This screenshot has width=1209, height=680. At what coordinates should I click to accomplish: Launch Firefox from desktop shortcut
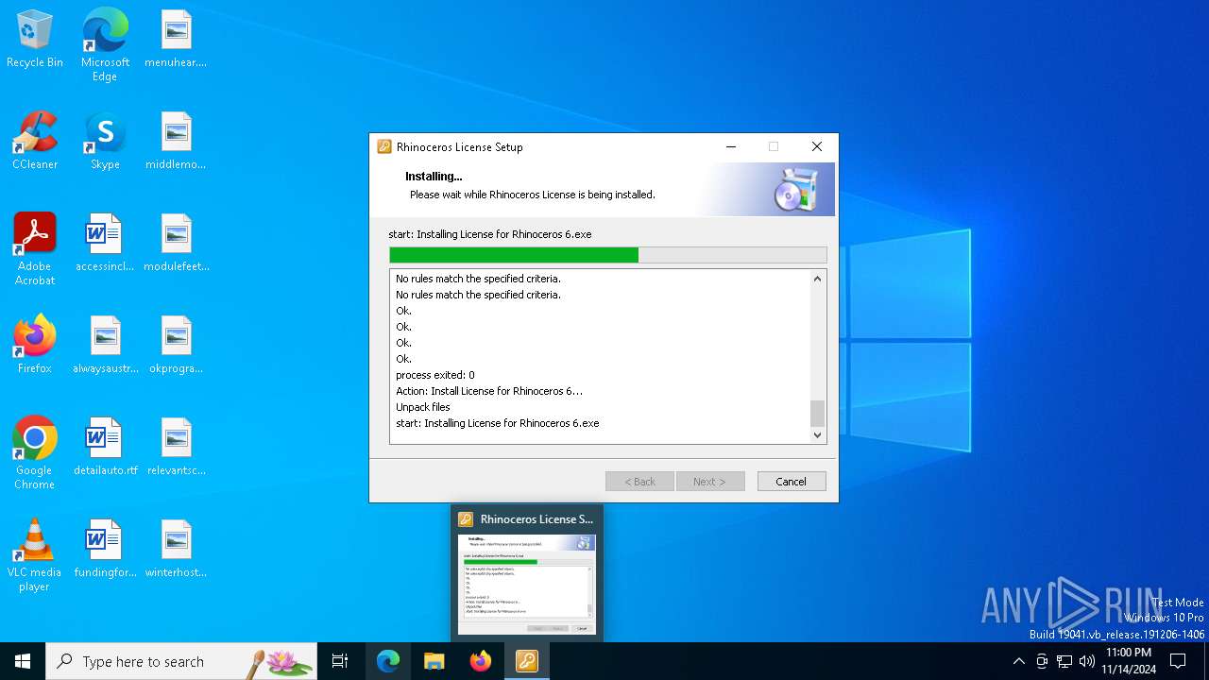point(35,345)
